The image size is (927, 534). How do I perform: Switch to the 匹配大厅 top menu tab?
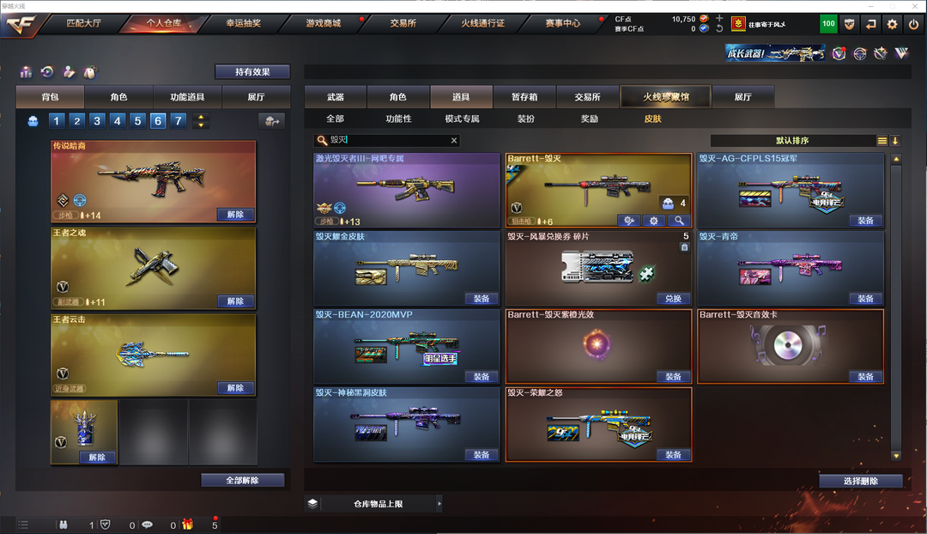tap(83, 23)
